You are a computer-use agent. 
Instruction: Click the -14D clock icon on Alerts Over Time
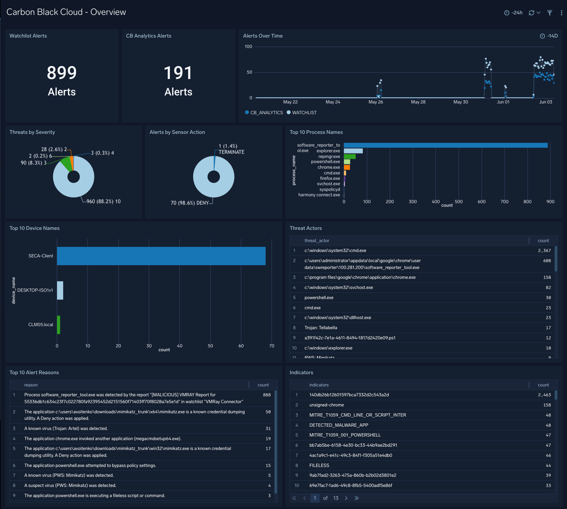[x=543, y=35]
